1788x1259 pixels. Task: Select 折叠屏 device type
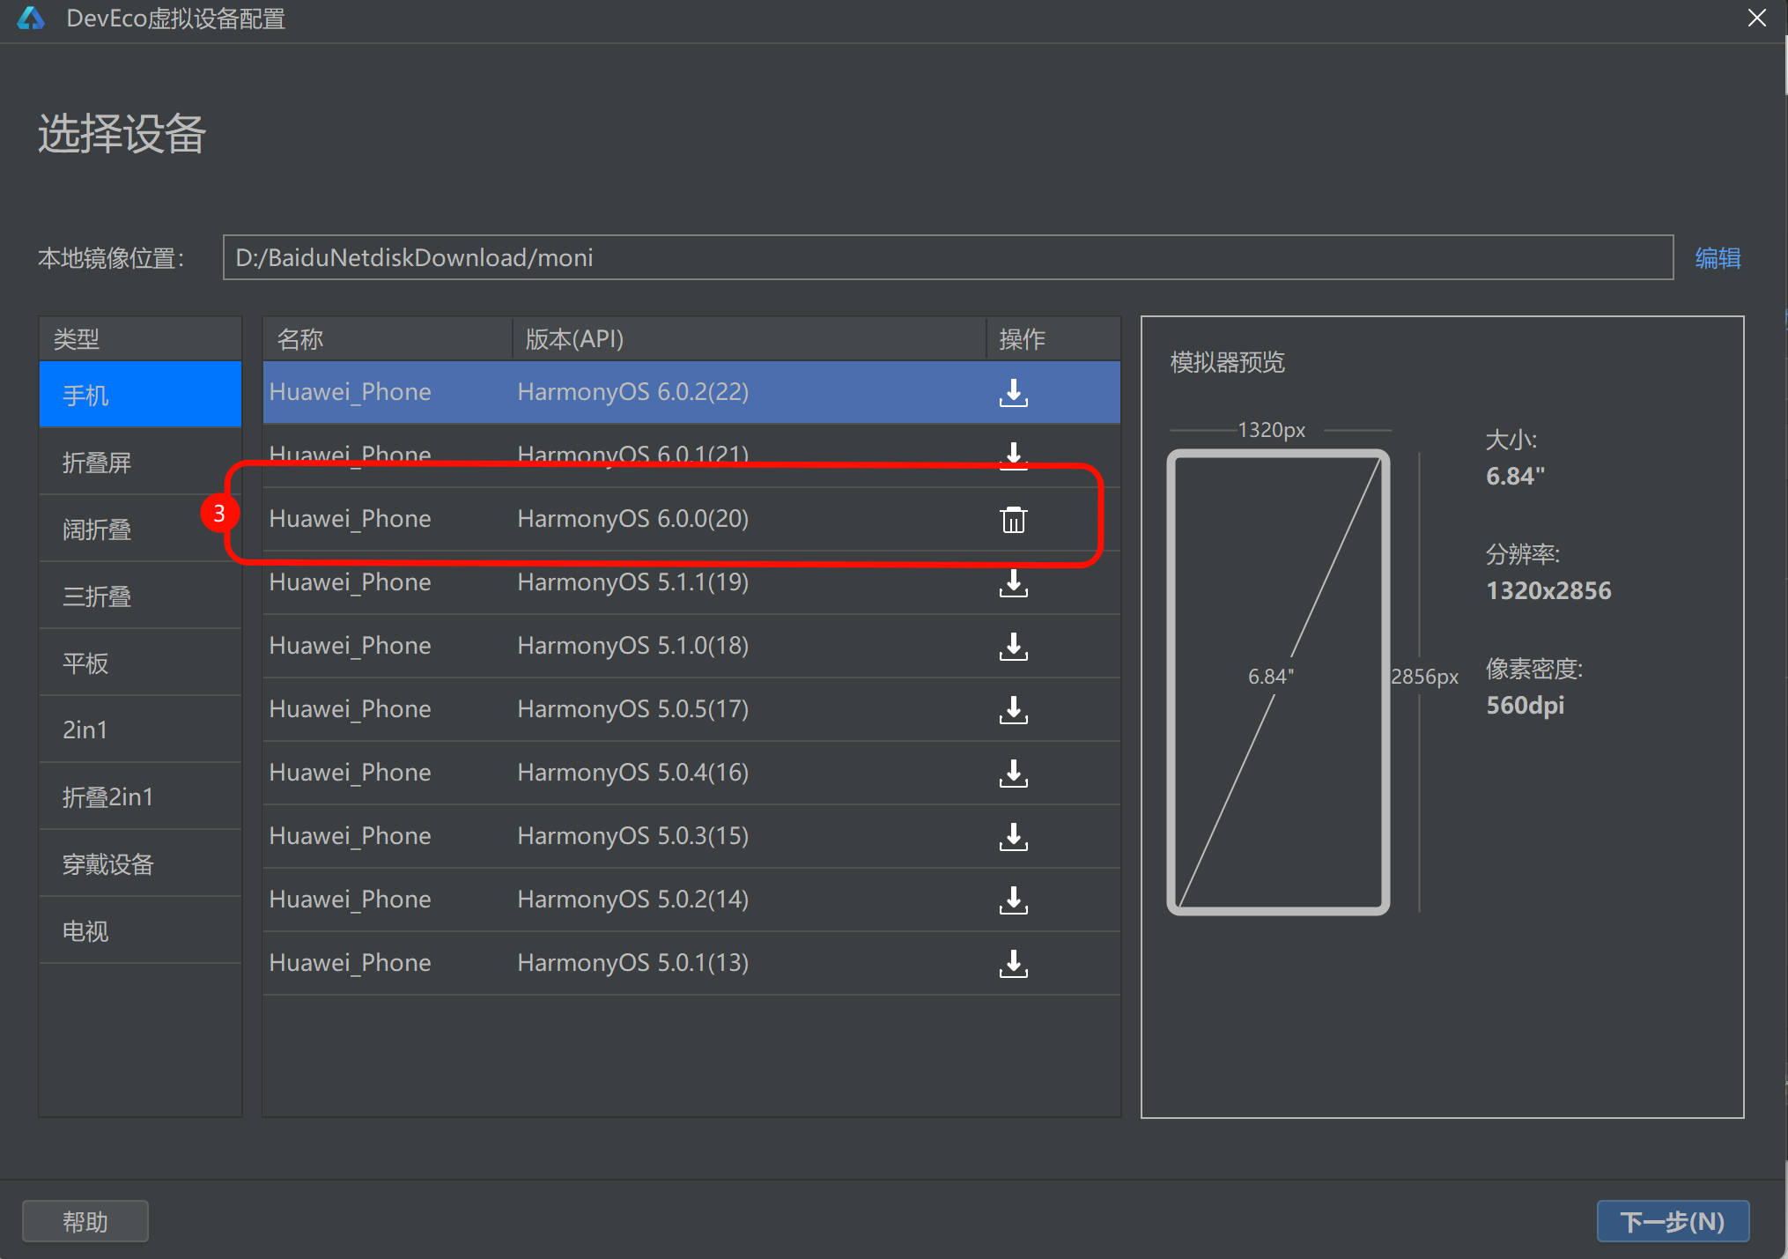pos(97,463)
